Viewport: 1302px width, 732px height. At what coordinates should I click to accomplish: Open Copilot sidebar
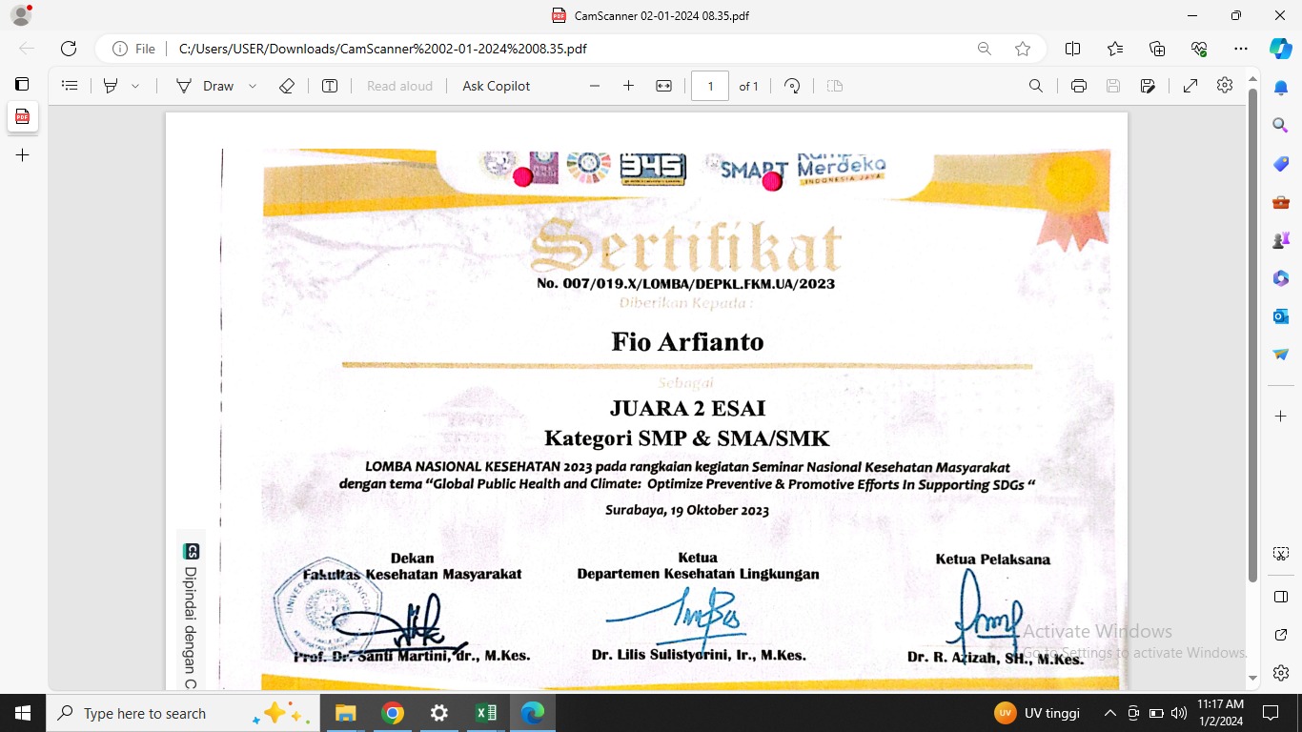(x=1280, y=49)
